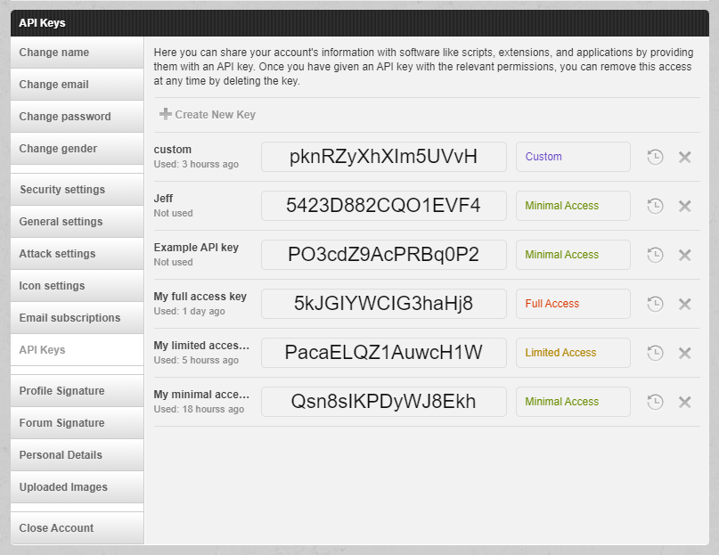Open the Limited Access level selector
This screenshot has height=555, width=719.
tap(572, 353)
